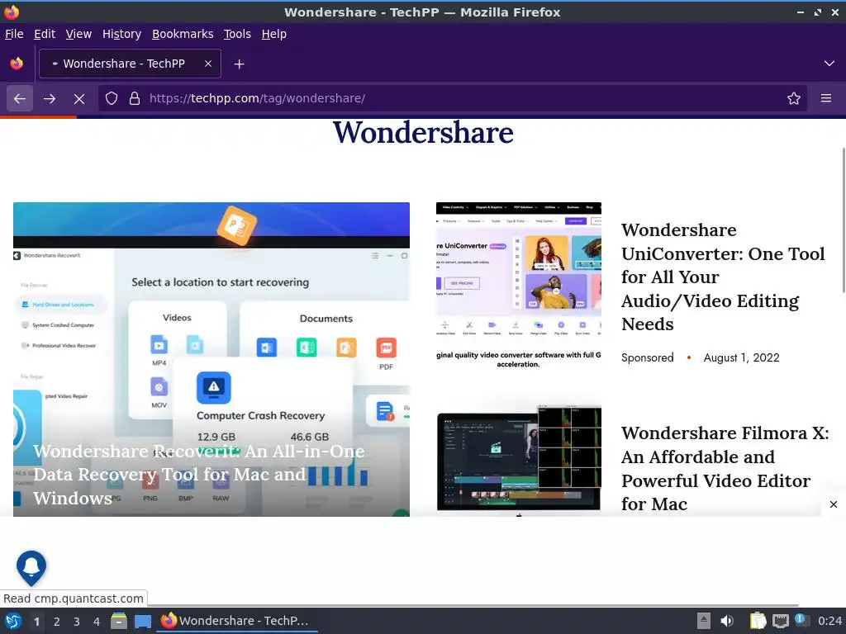Minimize the Firefox window

(x=801, y=12)
